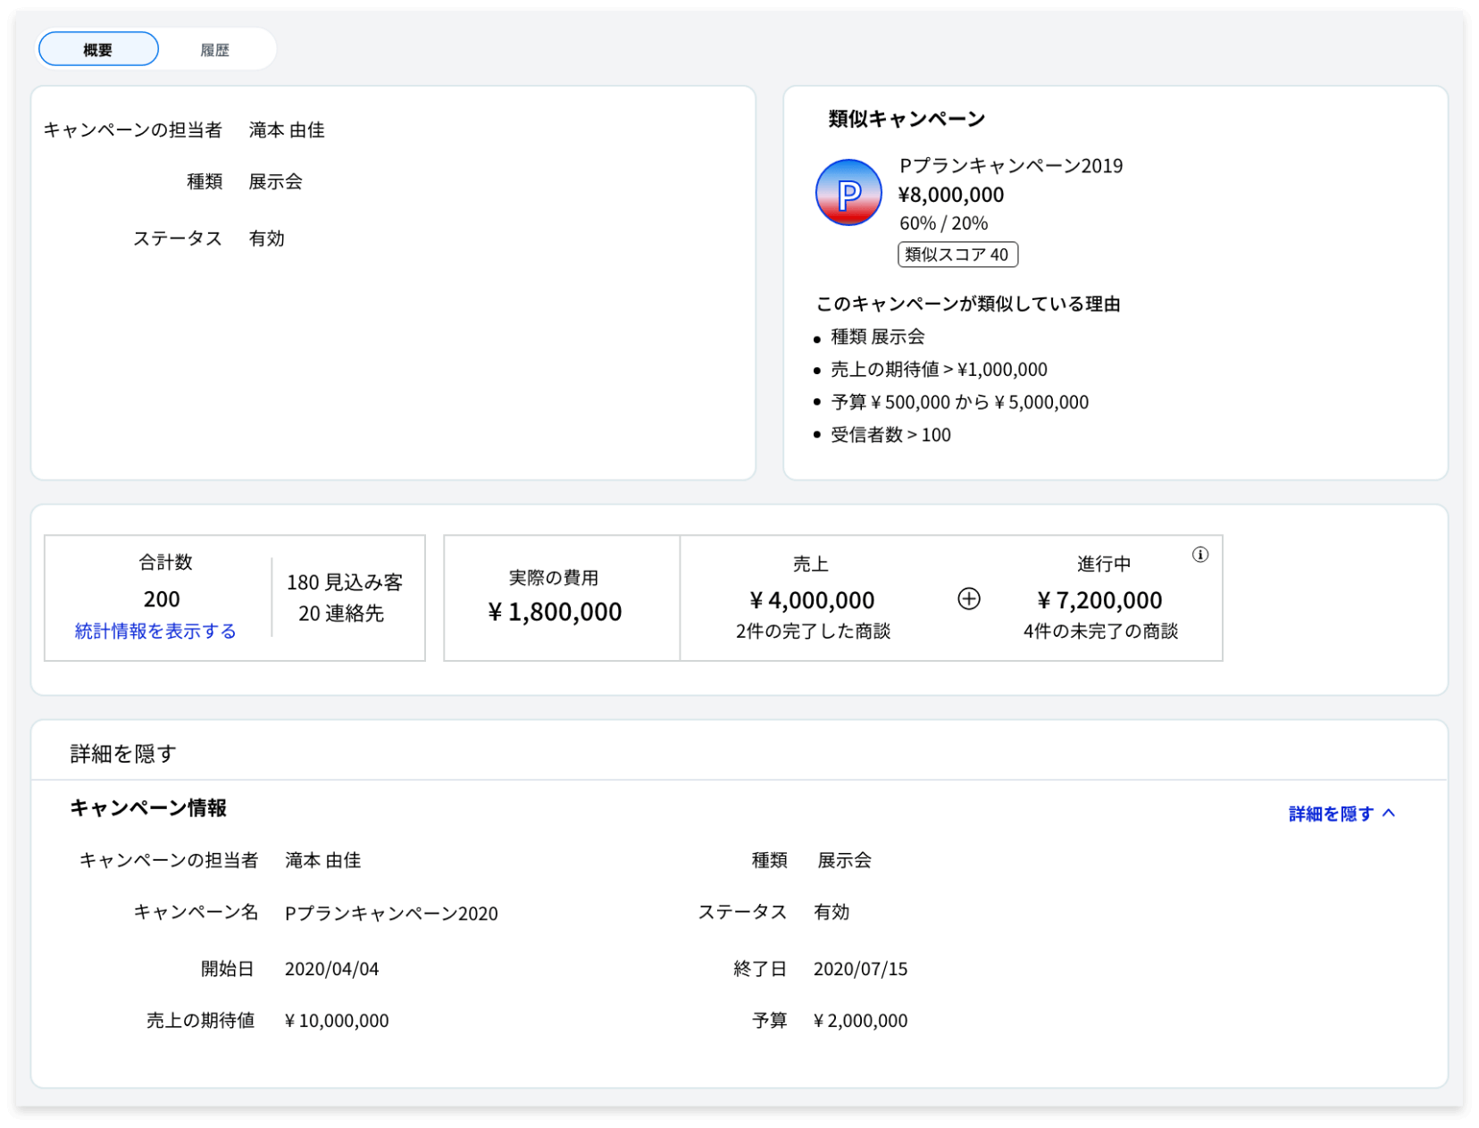1479x1128 pixels.
Task: Click 展示会 type in the top summary card
Action: coord(275,182)
